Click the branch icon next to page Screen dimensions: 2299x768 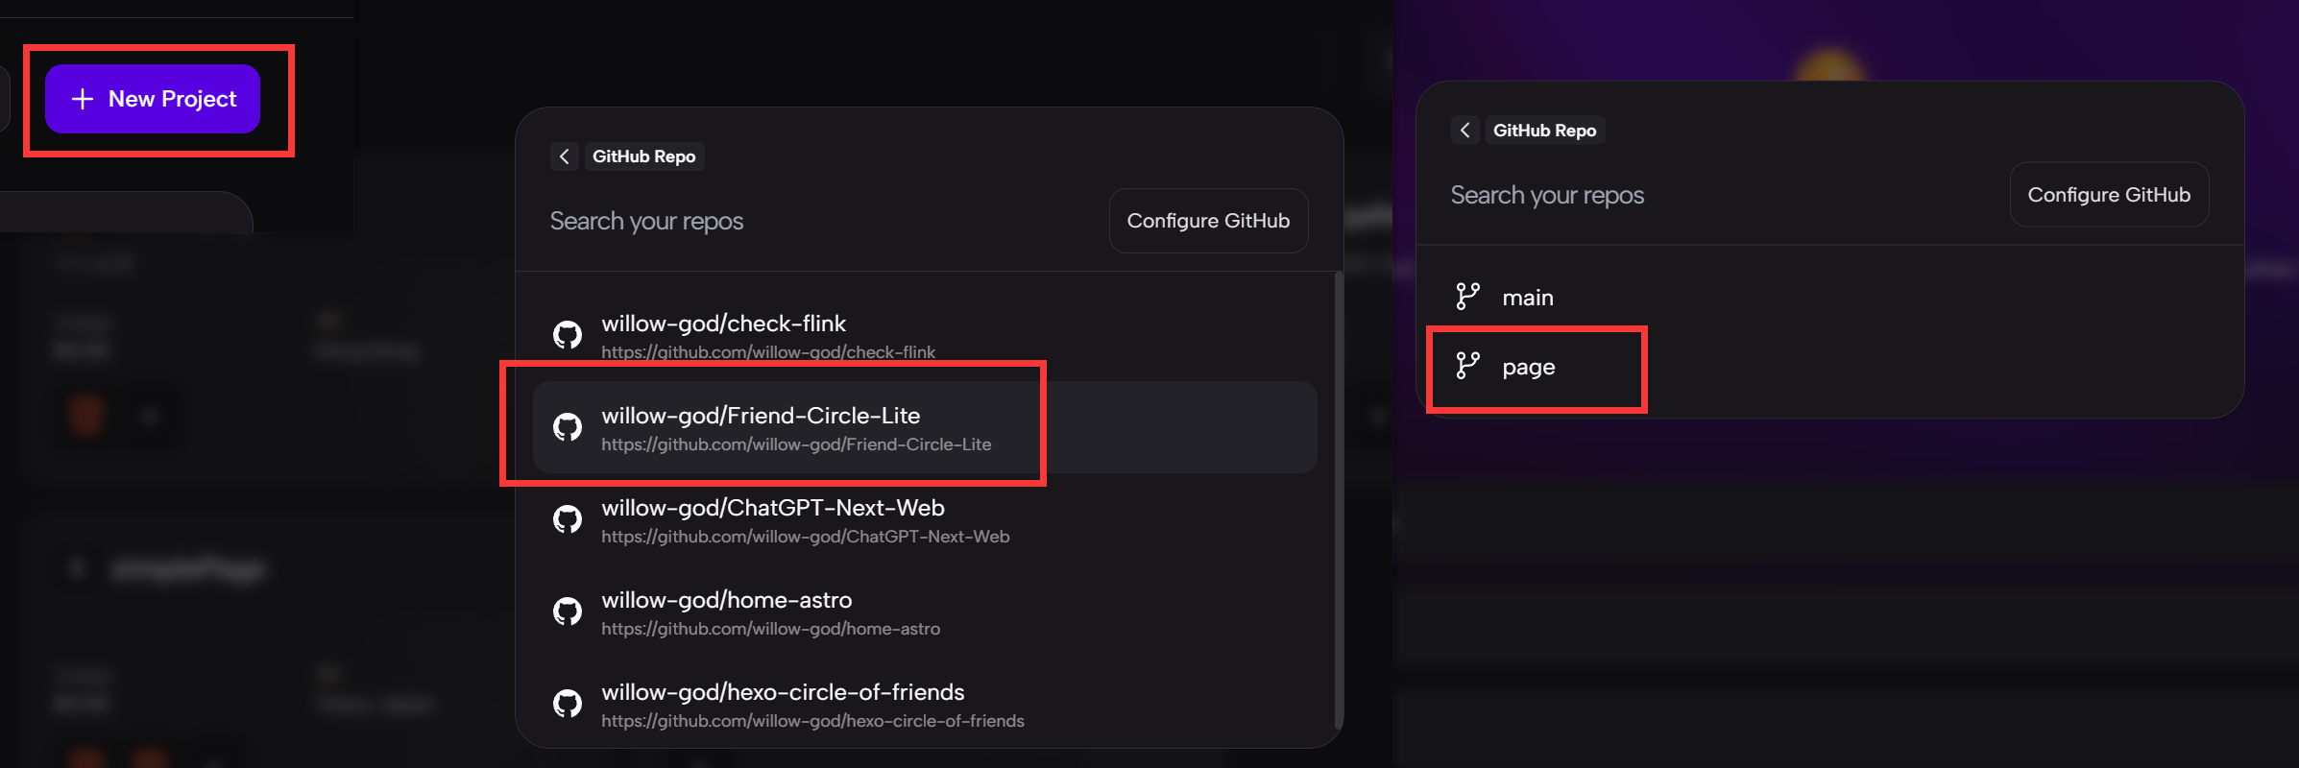pyautogui.click(x=1467, y=366)
